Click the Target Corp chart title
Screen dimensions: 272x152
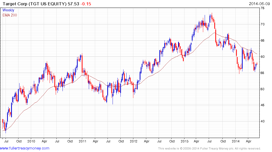point(35,4)
